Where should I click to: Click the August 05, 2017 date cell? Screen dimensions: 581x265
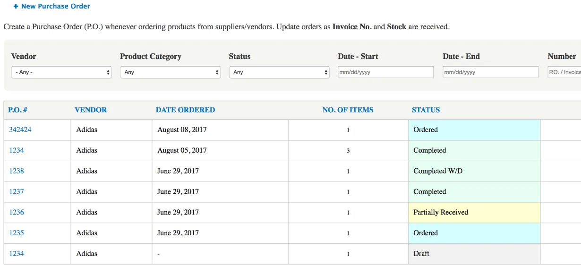(x=220, y=150)
